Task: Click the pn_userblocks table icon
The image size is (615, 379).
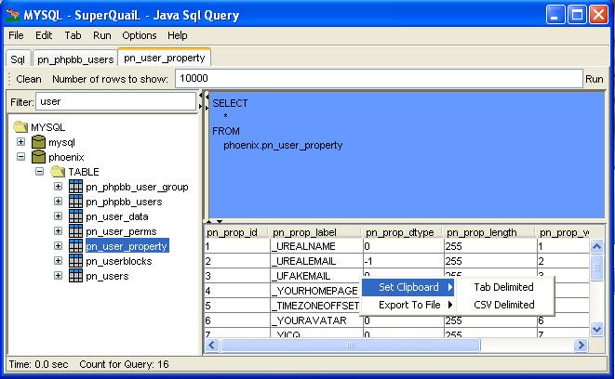Action: pos(75,261)
